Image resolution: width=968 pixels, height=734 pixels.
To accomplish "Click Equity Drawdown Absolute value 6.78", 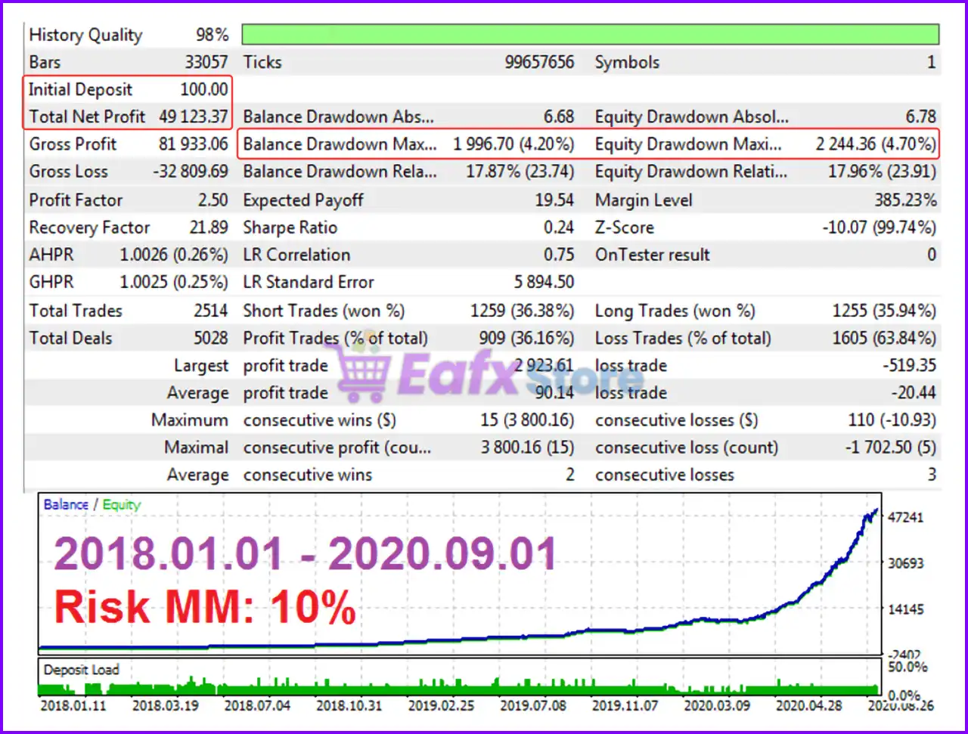I will 921,116.
